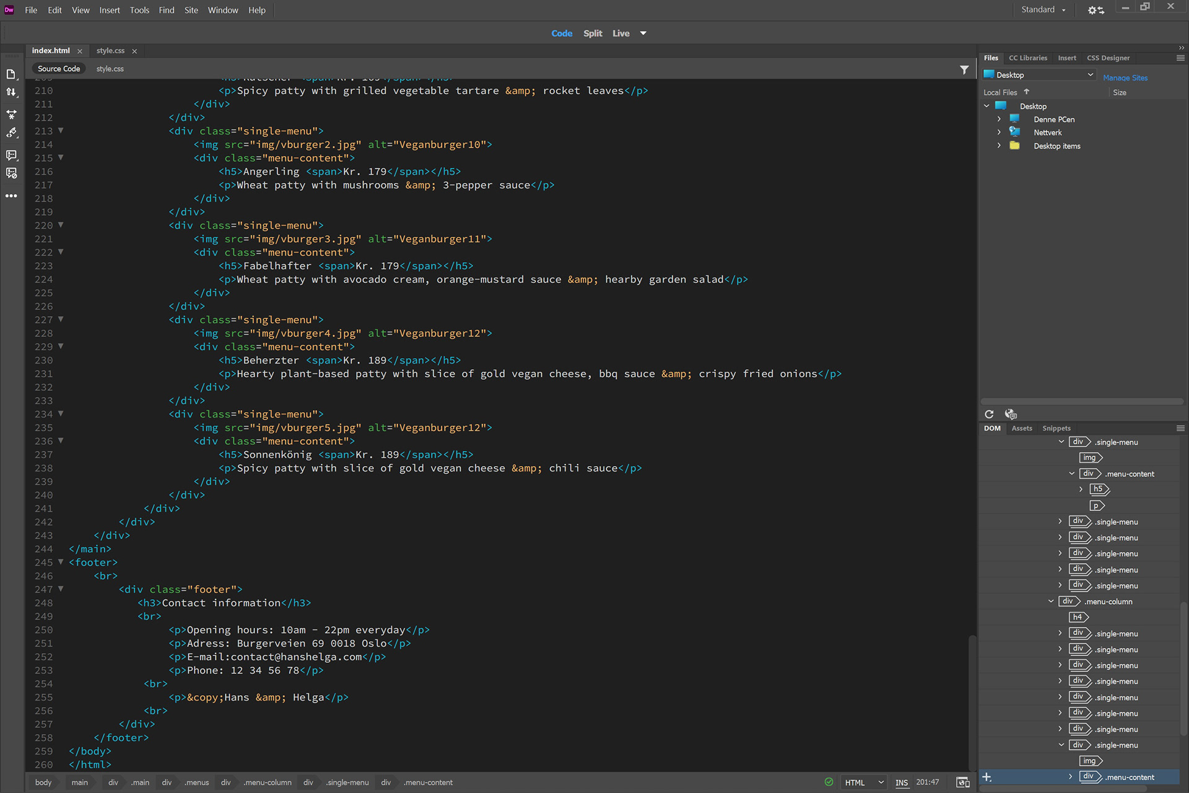Open the three-dot Customize Toolbar menu
Image resolution: width=1189 pixels, height=793 pixels.
(x=11, y=196)
